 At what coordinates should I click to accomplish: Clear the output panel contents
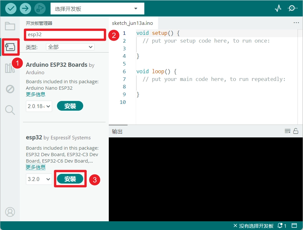tap(287, 131)
